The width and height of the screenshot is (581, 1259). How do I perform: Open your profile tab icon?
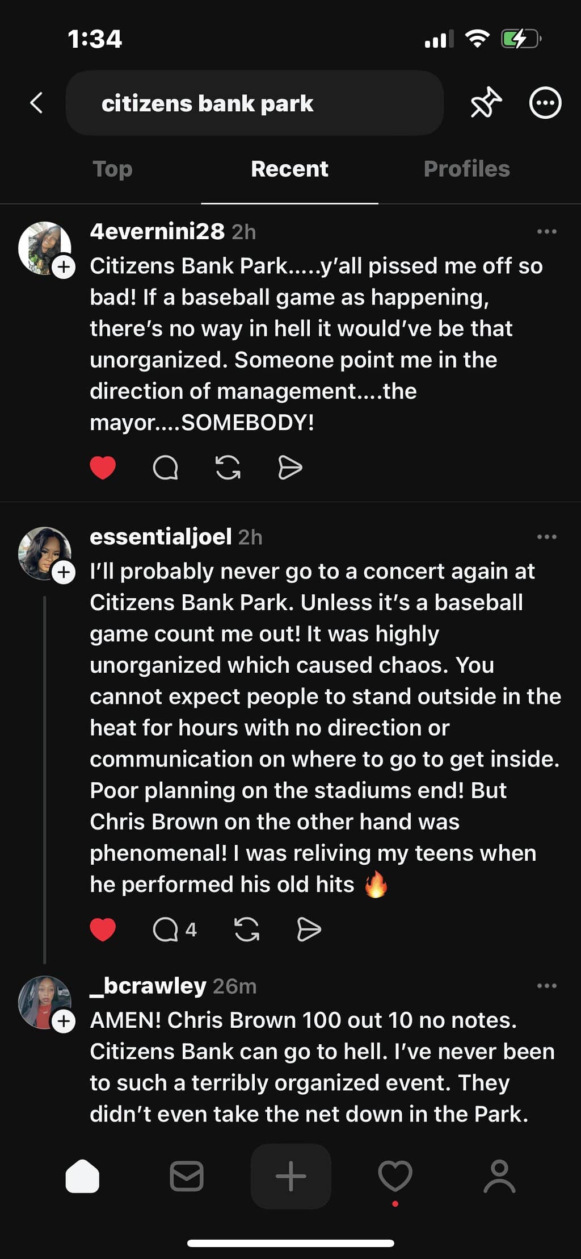[499, 1176]
